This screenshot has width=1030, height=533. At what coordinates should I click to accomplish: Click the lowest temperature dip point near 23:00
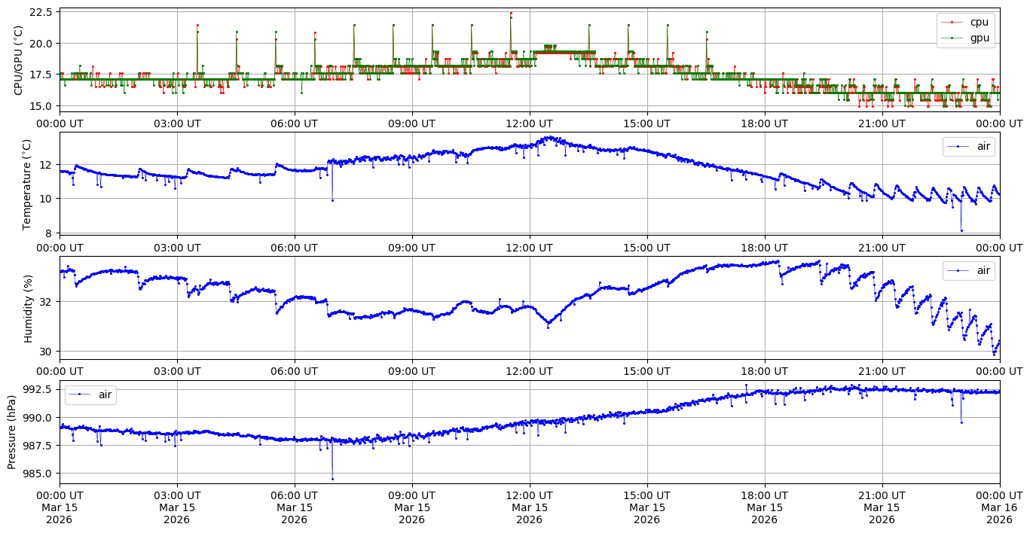click(961, 230)
